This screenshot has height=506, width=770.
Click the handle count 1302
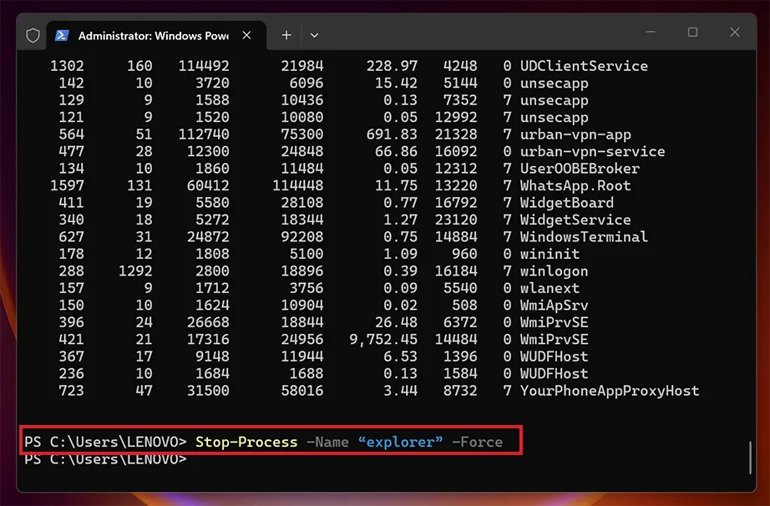[68, 66]
